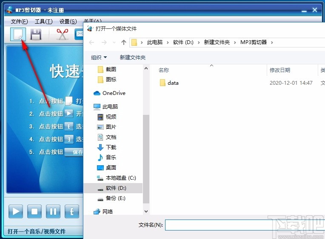Viewport: 325px width, 239px height.
Task: Sort by 修改日期 column header
Action: click(280, 70)
